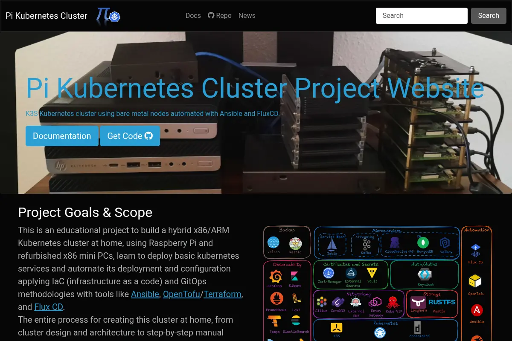Go to Pi Kubernetes Cluster home title
Viewport: 512px width, 341px height.
coord(47,16)
